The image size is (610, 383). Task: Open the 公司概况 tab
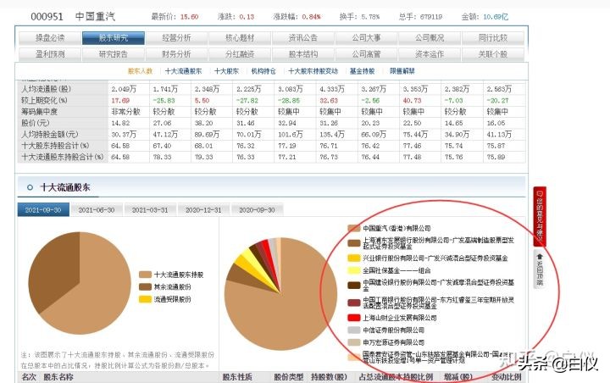pyautogui.click(x=430, y=38)
